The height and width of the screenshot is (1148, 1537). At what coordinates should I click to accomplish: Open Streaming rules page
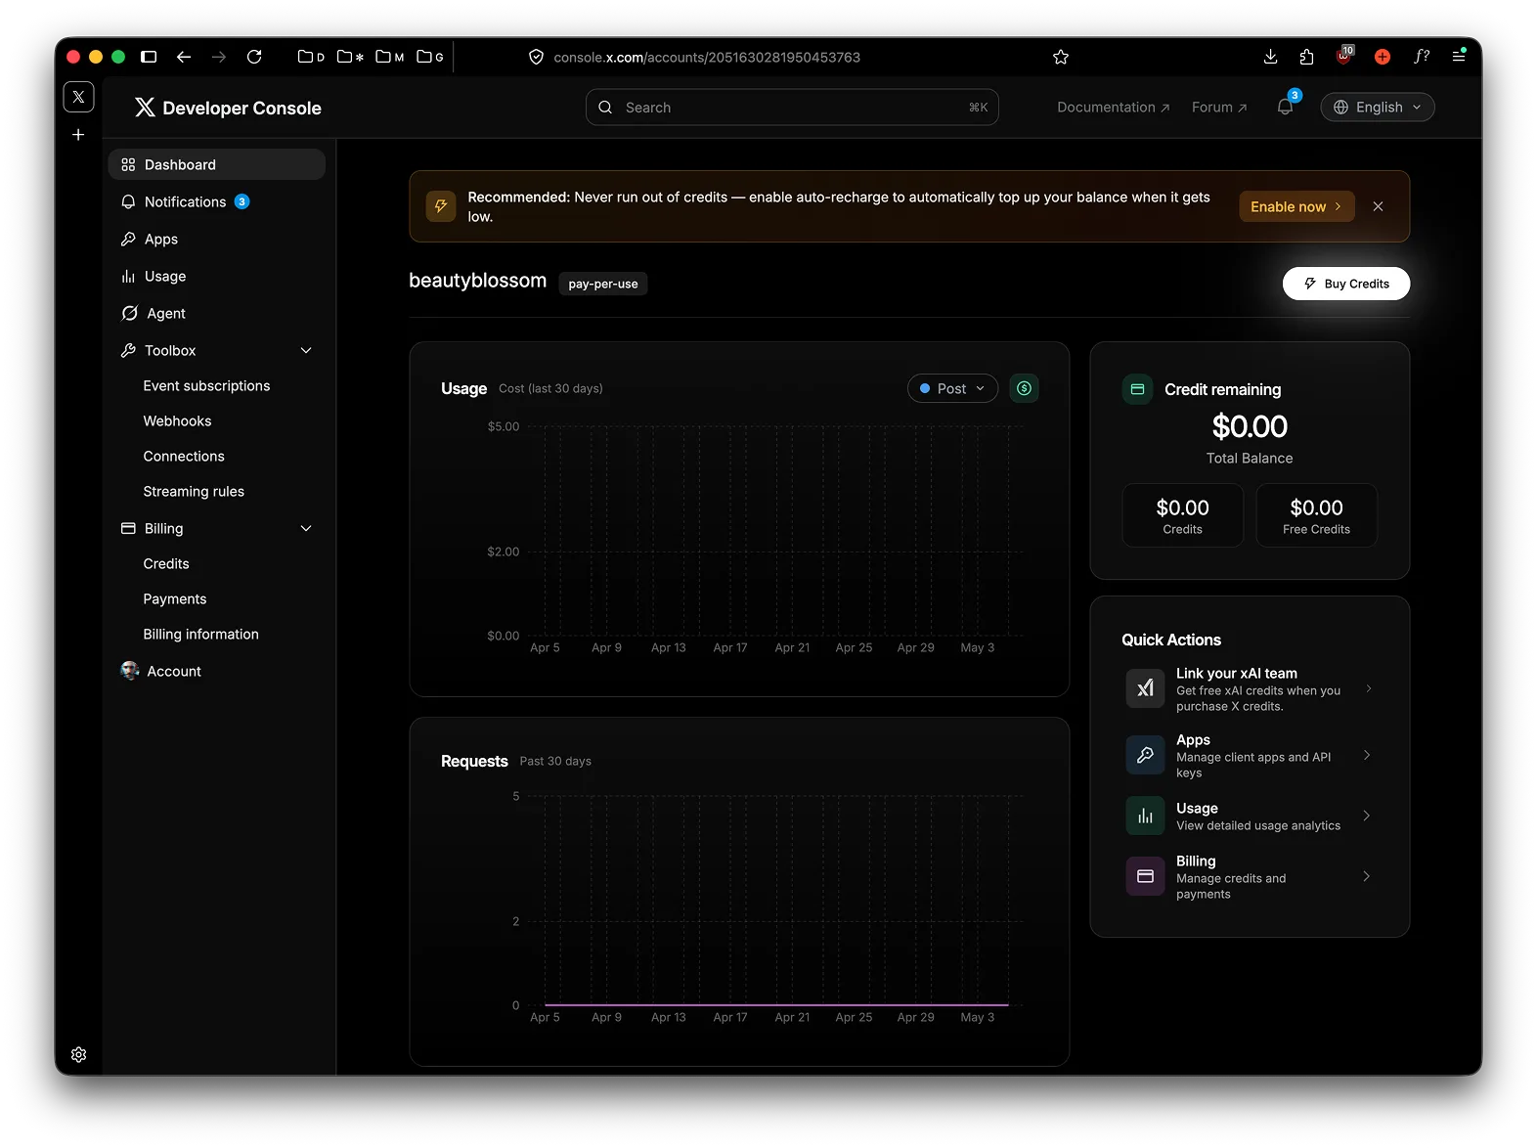pos(194,491)
